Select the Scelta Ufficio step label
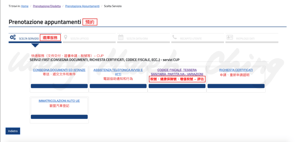 coord(79,38)
